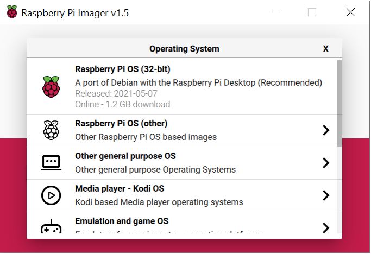
Task: Open the Kodi OS submenu chevron
Action: [325, 195]
